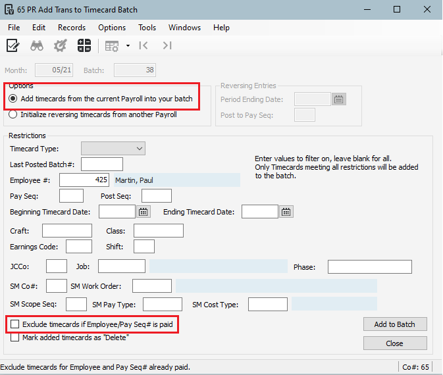Open the File menu
The image size is (443, 375).
pyautogui.click(x=14, y=28)
